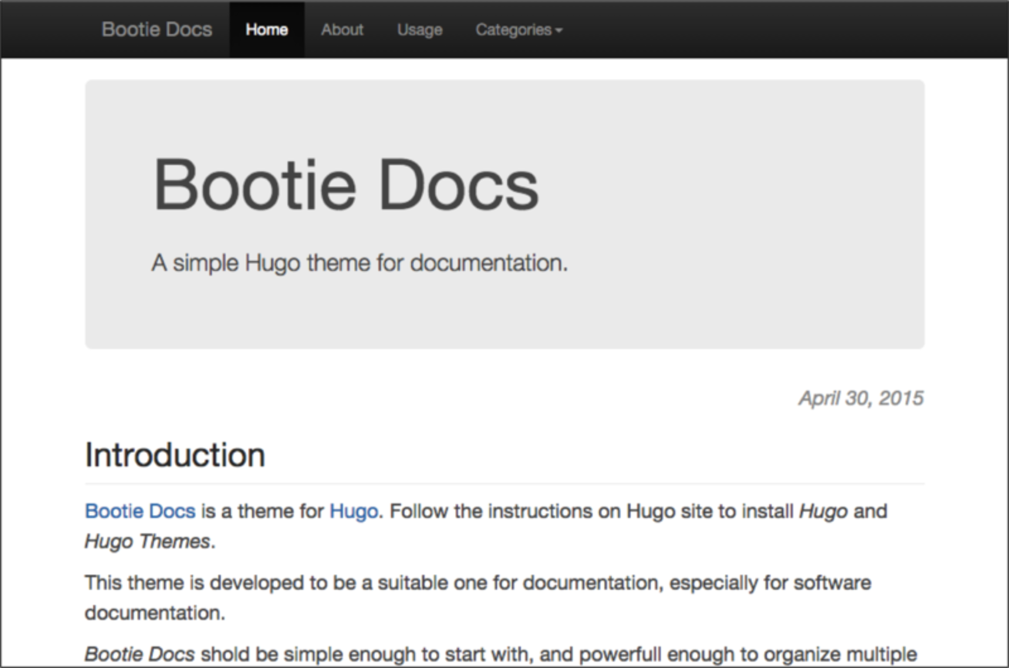The image size is (1009, 668).
Task: Click the caret arrow beside Categories
Action: tap(559, 31)
